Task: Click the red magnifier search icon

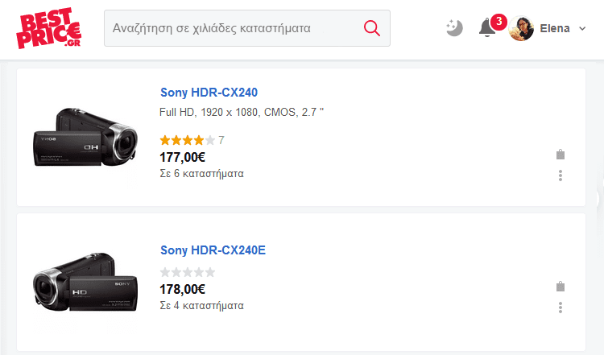Action: tap(372, 28)
